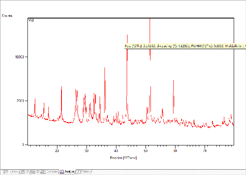Click the 20 x-axis label

(x=57, y=151)
